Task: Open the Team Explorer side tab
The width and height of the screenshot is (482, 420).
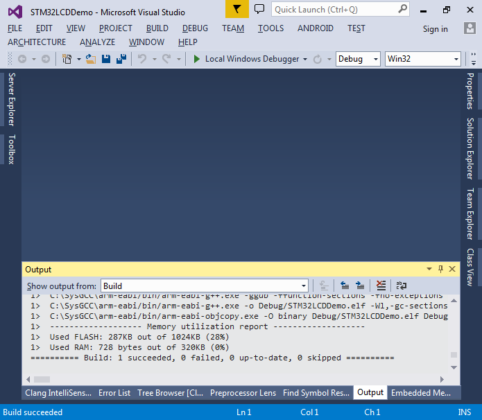Action: pyautogui.click(x=470, y=213)
